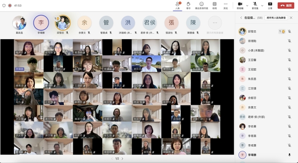Close the participants side panel
Viewport: 298px width, 163px height.
(291, 18)
